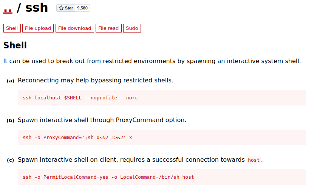Viewport: 317px width, 195px height.
Task: Click the 'Reconnecting may help' description text
Action: (x=96, y=80)
